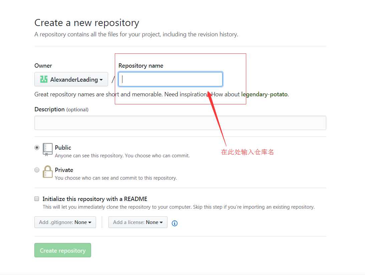
Task: Click into the Description text field
Action: coord(180,123)
